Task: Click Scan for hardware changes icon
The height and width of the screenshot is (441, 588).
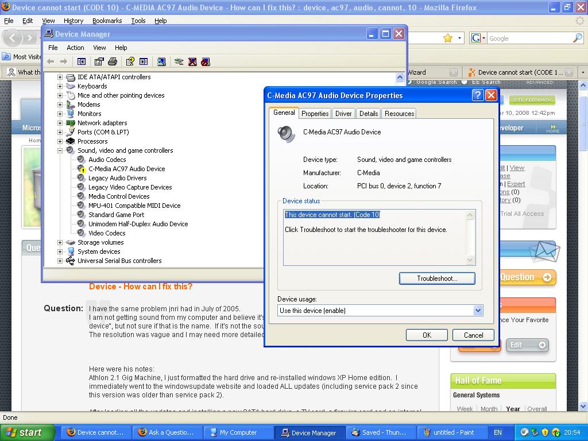Action: tap(161, 61)
